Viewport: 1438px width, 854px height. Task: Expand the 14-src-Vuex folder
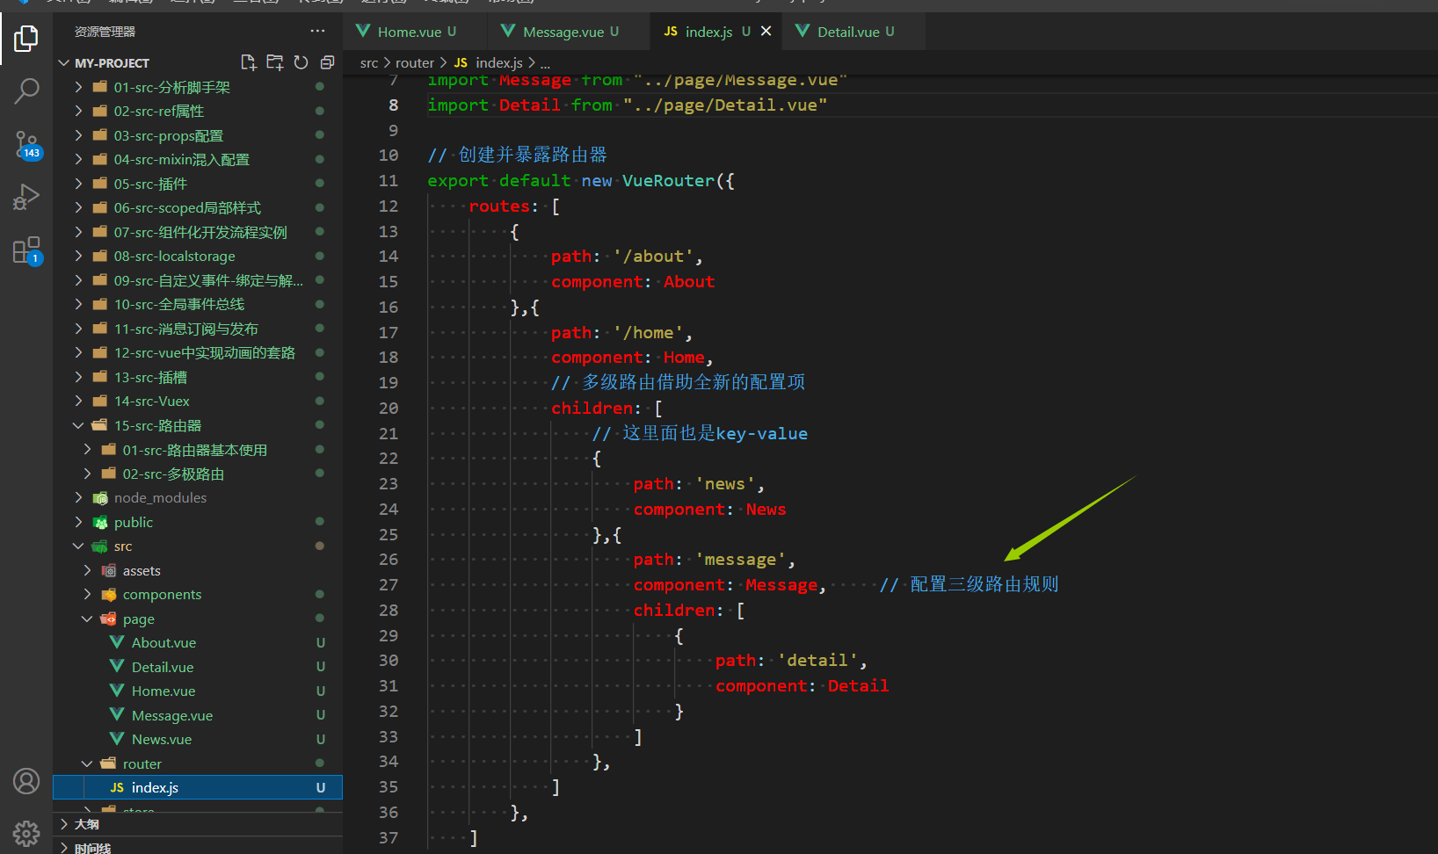point(78,401)
